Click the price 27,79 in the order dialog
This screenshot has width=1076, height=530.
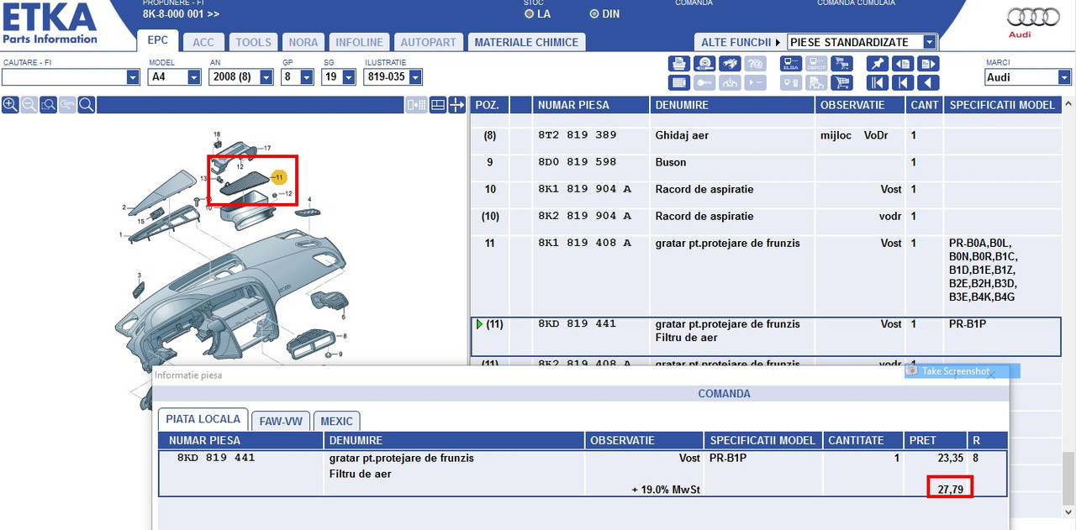951,488
